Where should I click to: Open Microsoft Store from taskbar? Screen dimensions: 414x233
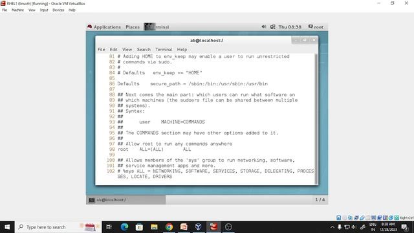(139, 227)
